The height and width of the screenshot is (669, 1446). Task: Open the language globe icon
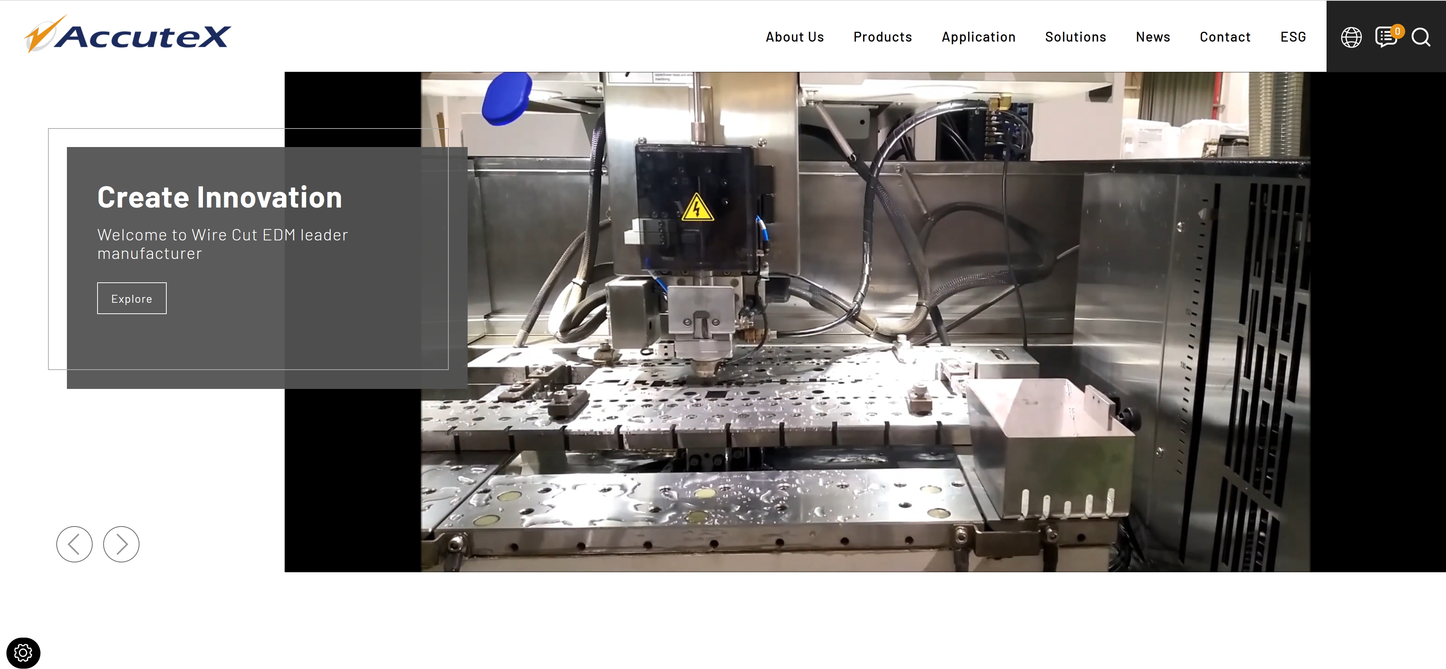pyautogui.click(x=1351, y=37)
